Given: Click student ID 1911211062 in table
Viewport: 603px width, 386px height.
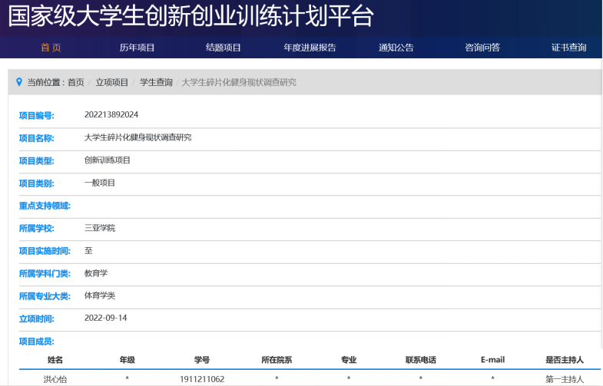Looking at the screenshot, I should click(x=202, y=379).
